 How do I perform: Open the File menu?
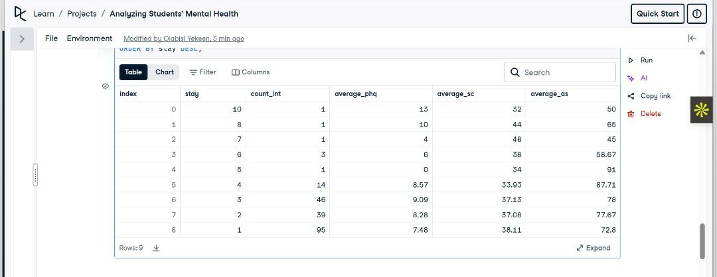(x=51, y=38)
